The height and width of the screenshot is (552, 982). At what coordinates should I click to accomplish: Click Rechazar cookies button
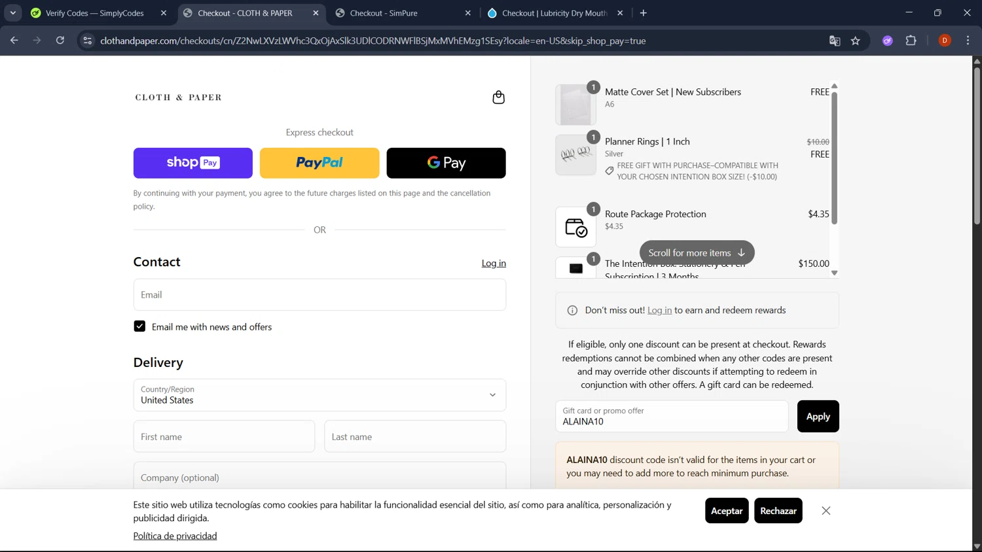pyautogui.click(x=778, y=511)
